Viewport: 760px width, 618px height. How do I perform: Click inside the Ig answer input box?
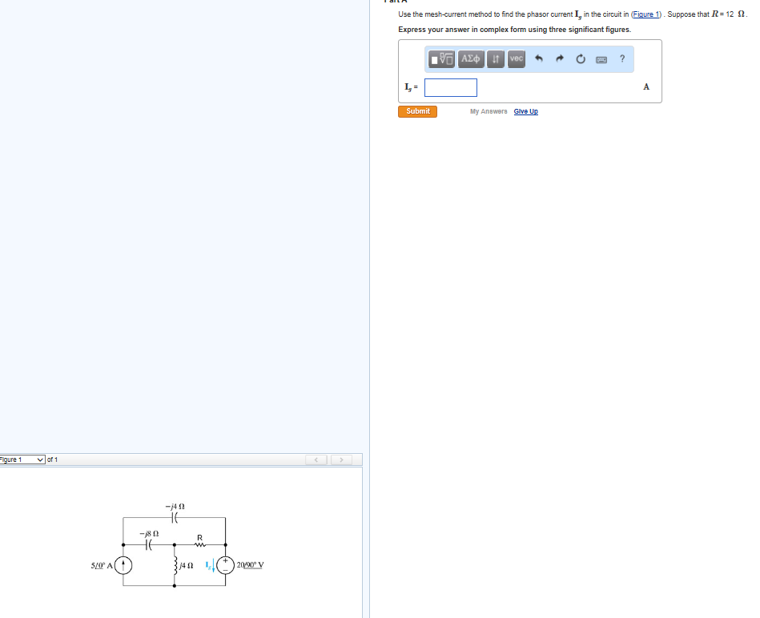point(450,88)
